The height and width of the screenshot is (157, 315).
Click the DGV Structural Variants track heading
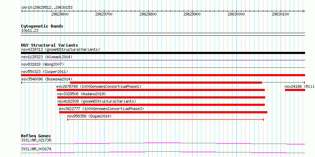pyautogui.click(x=50, y=45)
